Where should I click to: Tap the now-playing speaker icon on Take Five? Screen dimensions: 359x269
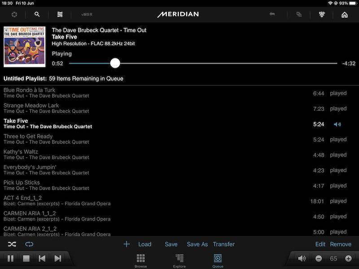[x=337, y=124]
